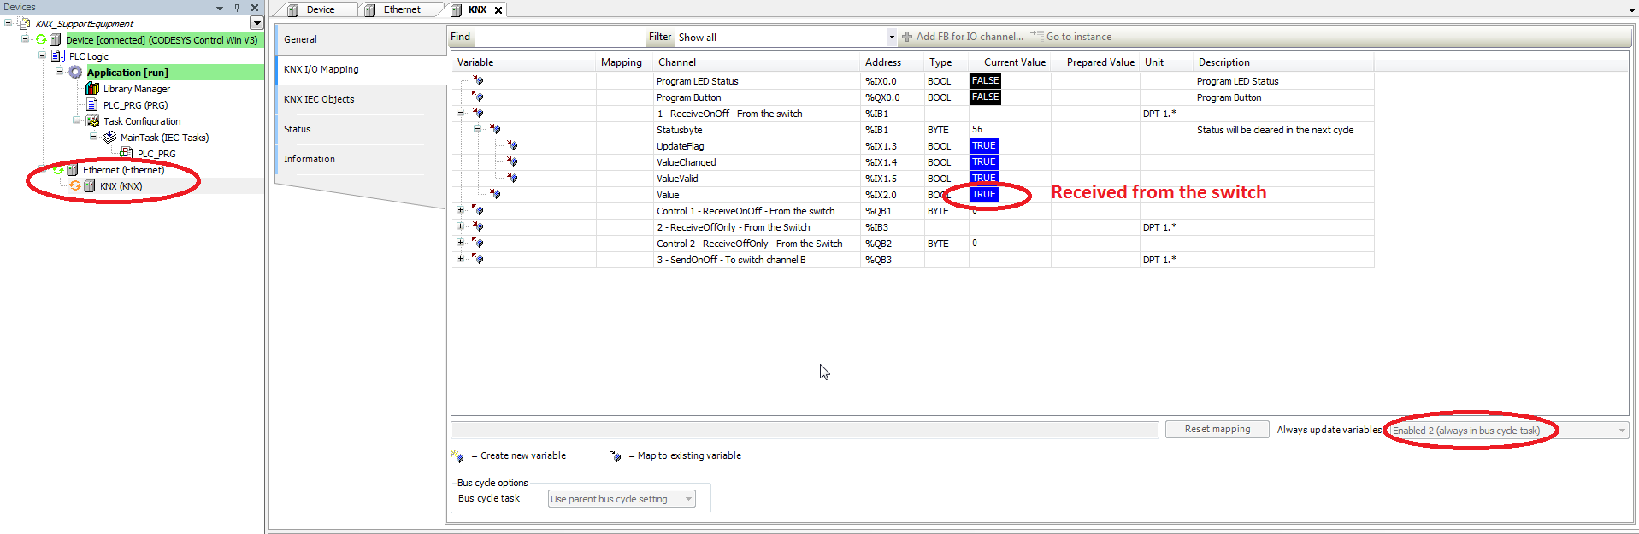This screenshot has width=1639, height=534.
Task: Click the Add FB for IO channel icon
Action: (x=907, y=37)
